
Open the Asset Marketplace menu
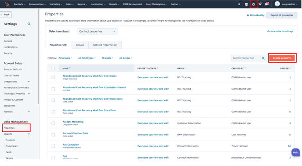pos(156,4)
